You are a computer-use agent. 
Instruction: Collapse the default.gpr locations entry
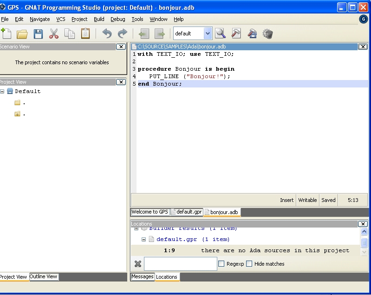point(143,240)
